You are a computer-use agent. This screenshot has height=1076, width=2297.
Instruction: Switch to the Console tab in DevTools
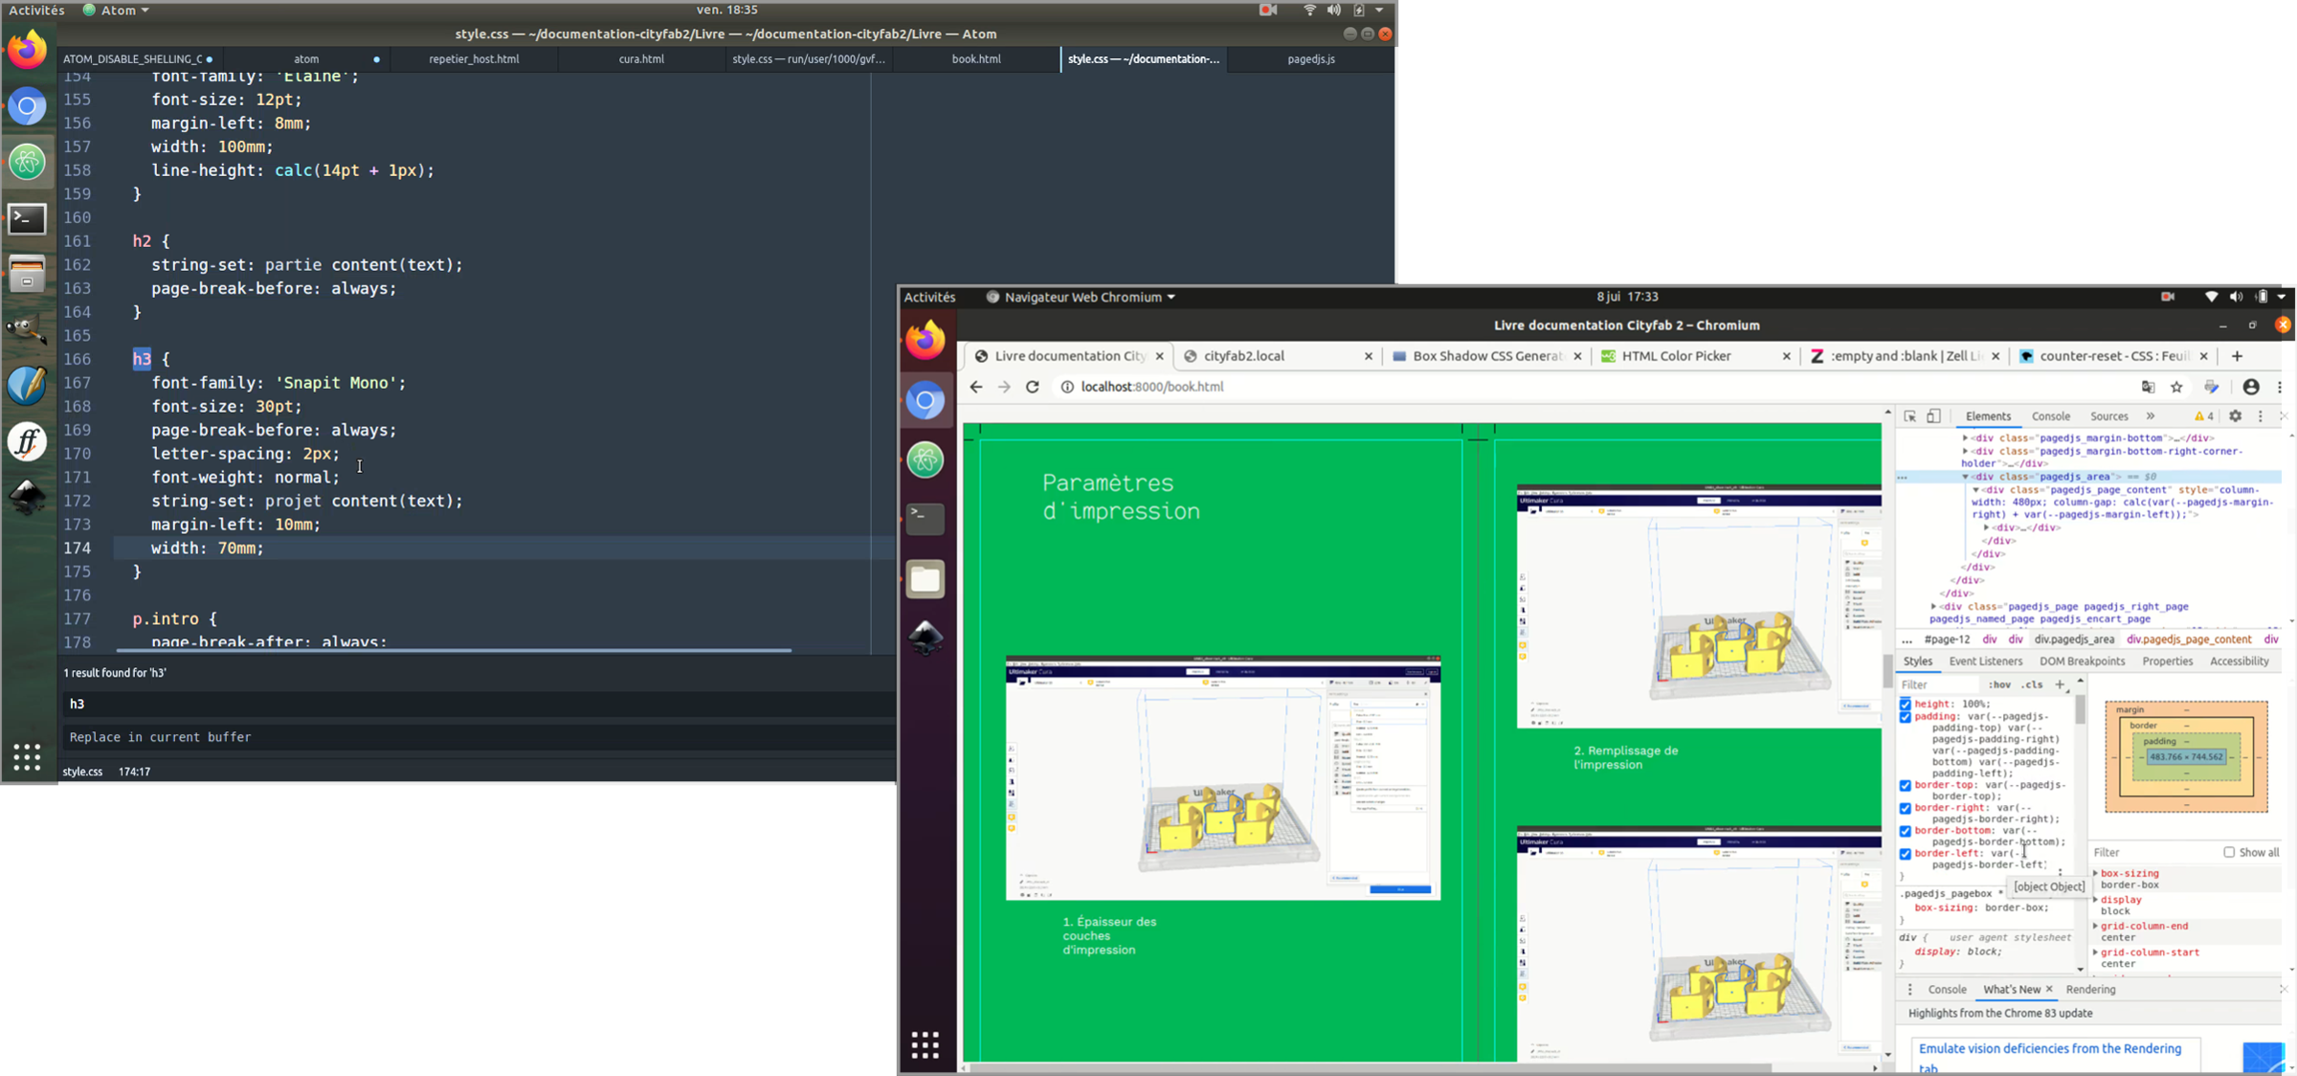pyautogui.click(x=2050, y=416)
